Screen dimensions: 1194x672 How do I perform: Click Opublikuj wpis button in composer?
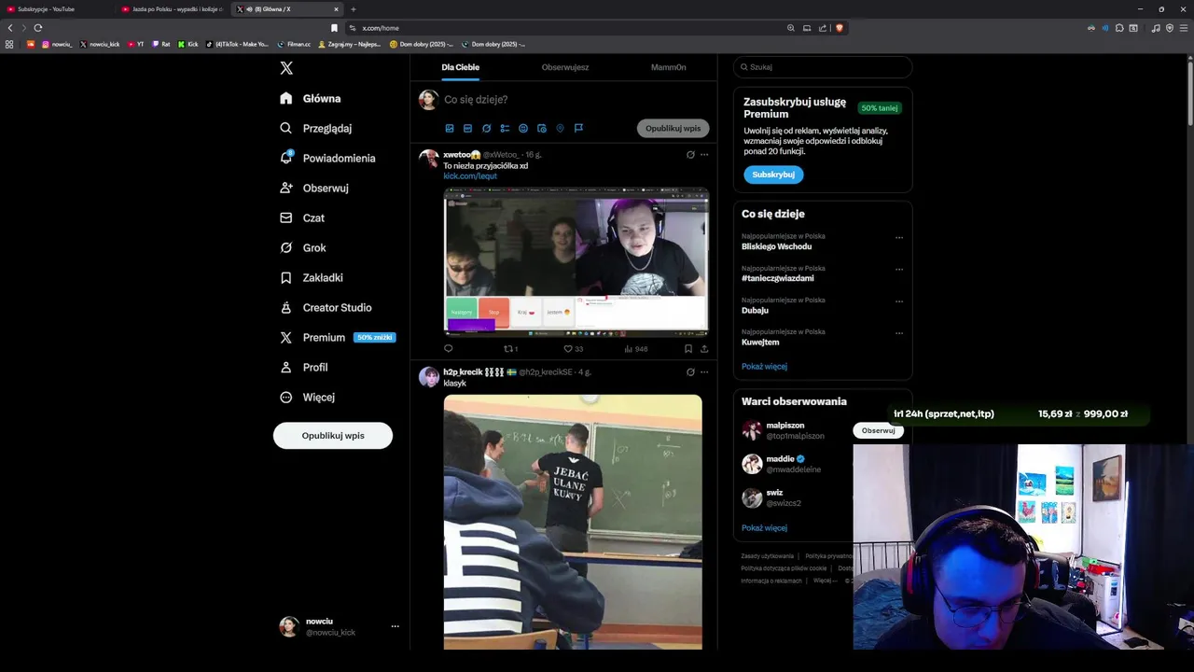coord(673,129)
